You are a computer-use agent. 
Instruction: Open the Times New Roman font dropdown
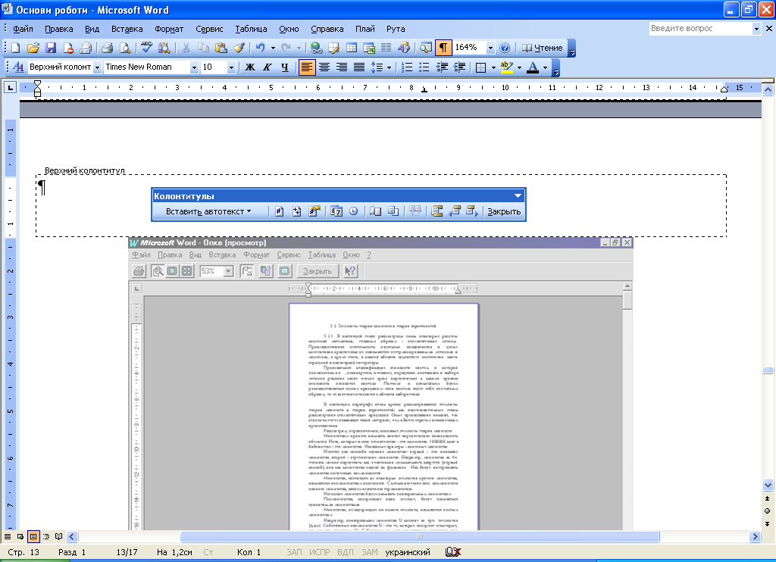pyautogui.click(x=194, y=67)
